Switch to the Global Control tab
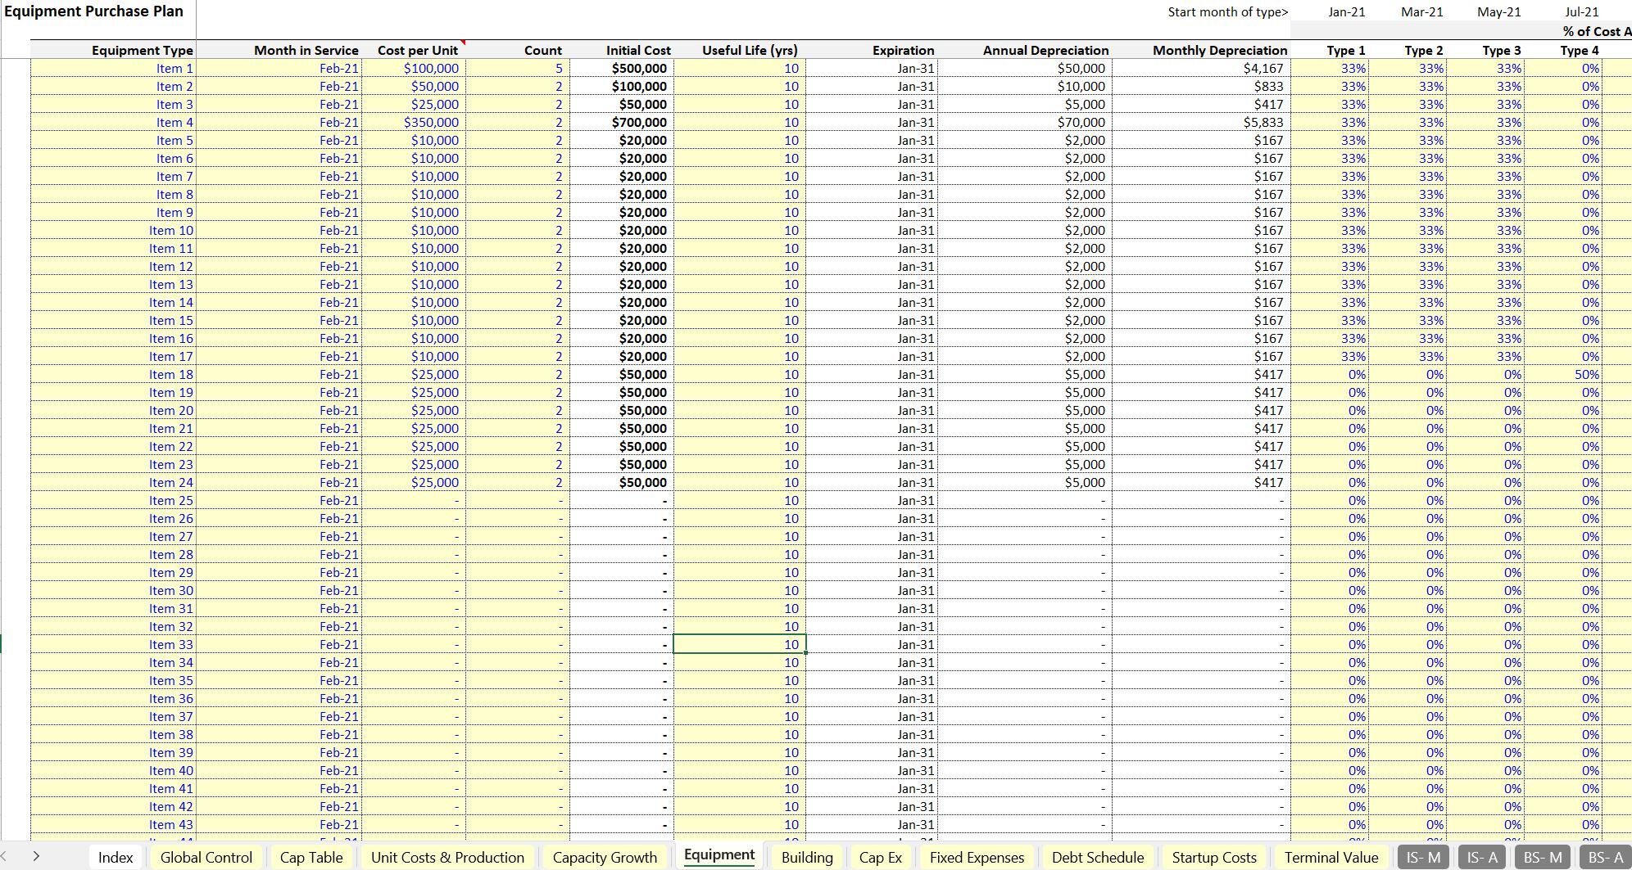Image resolution: width=1632 pixels, height=870 pixels. point(206,857)
